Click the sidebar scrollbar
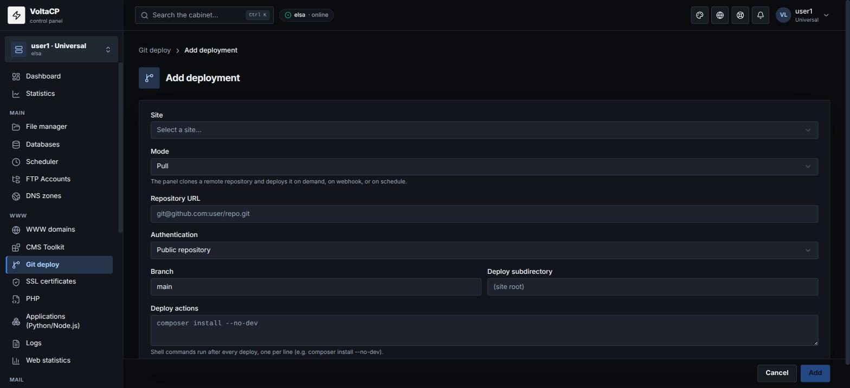This screenshot has width=850, height=388. click(120, 147)
